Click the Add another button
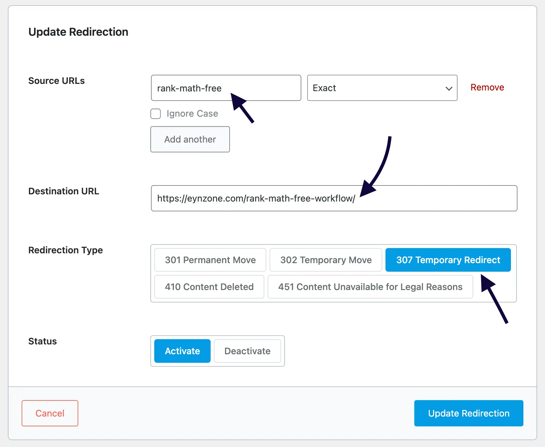 pos(190,139)
